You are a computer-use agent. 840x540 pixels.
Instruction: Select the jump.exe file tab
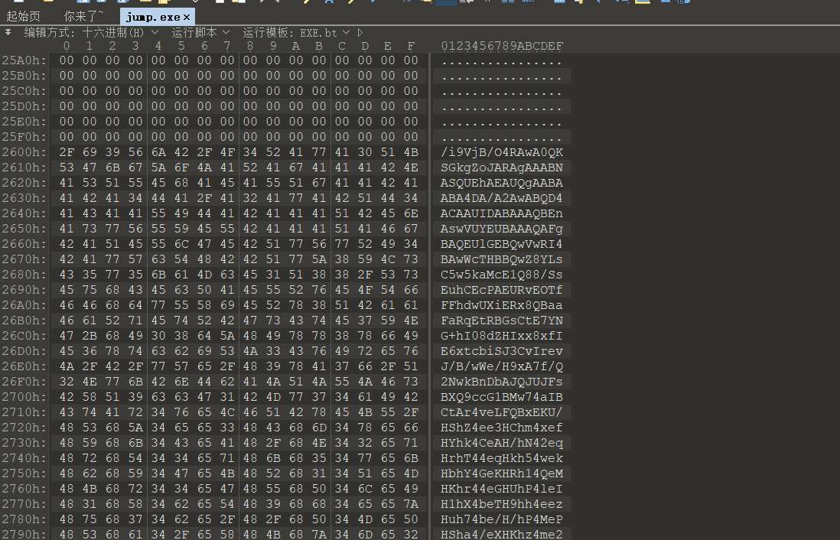coord(154,15)
